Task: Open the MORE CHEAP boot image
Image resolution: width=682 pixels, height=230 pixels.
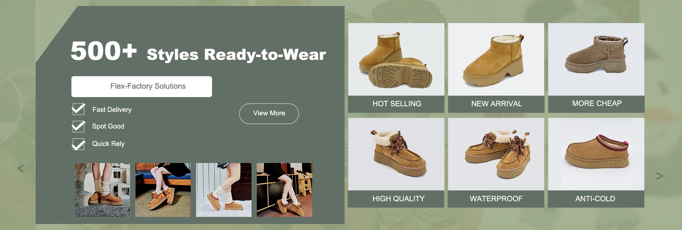Action: coord(596,60)
